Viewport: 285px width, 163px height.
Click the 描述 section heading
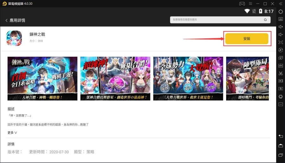(x=11, y=109)
